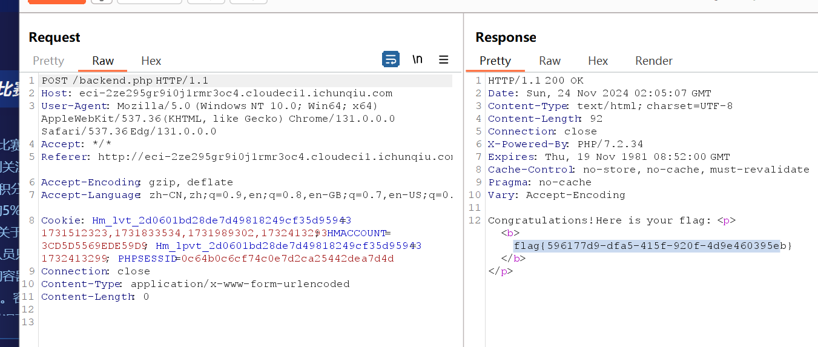
Task: Click the X-Powered-By PHP header line
Action: pyautogui.click(x=566, y=144)
